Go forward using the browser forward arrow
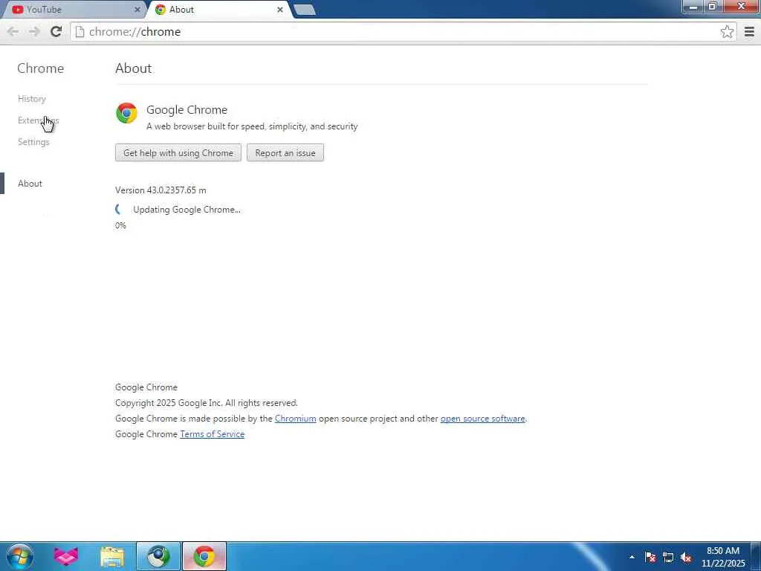761x571 pixels. 34,32
